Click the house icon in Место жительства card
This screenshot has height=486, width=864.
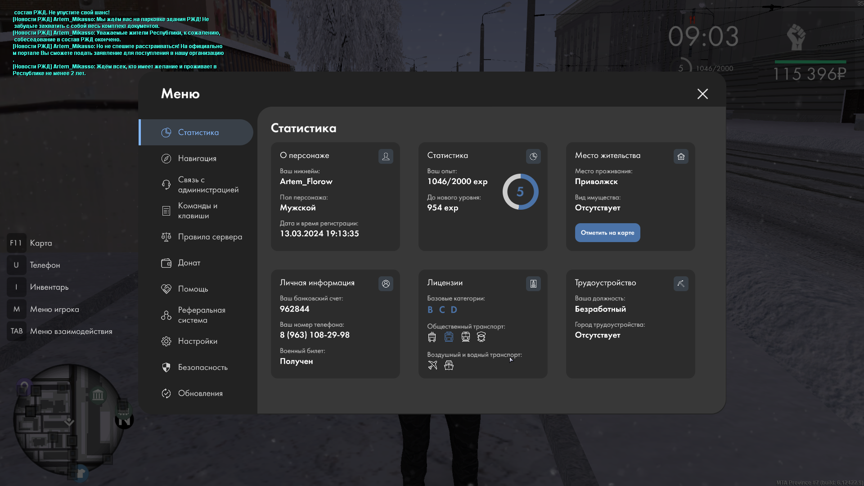681,156
